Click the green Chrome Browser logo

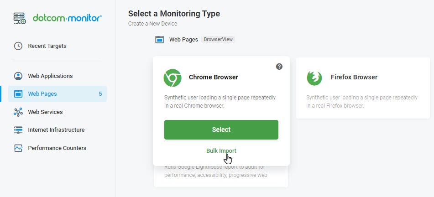point(173,78)
